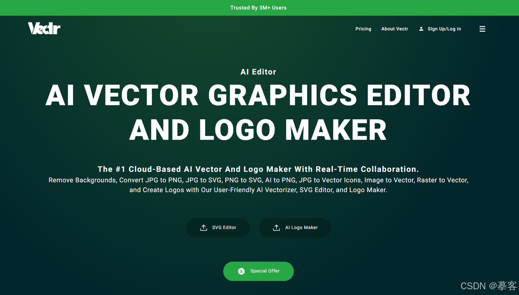Open Sign Up/Log In
This screenshot has height=295, width=519.
(440, 29)
